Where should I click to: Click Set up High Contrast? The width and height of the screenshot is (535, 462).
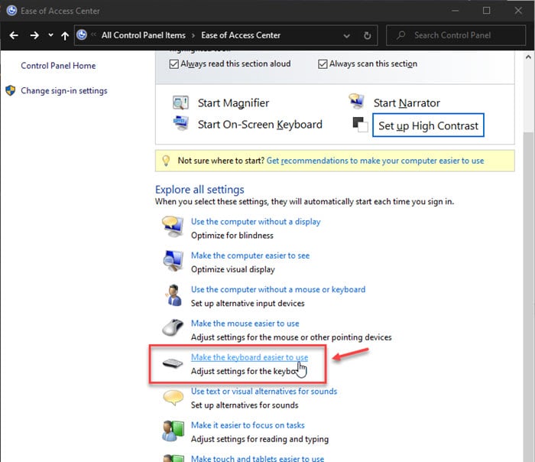(x=428, y=125)
